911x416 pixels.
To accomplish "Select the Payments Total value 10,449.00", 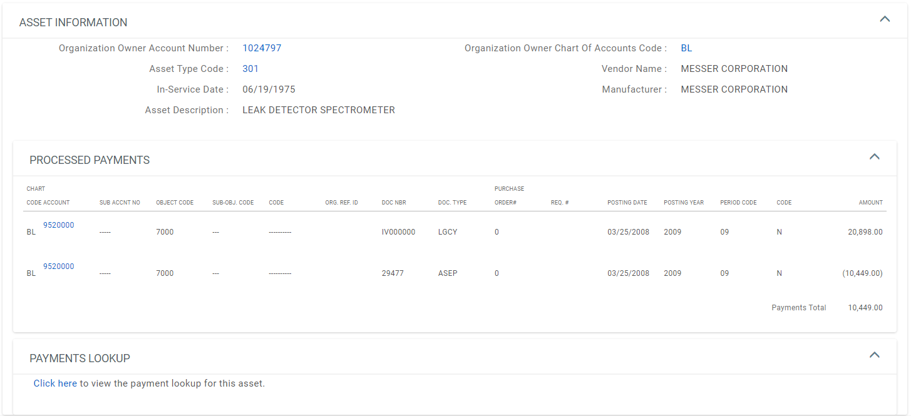I will click(865, 308).
